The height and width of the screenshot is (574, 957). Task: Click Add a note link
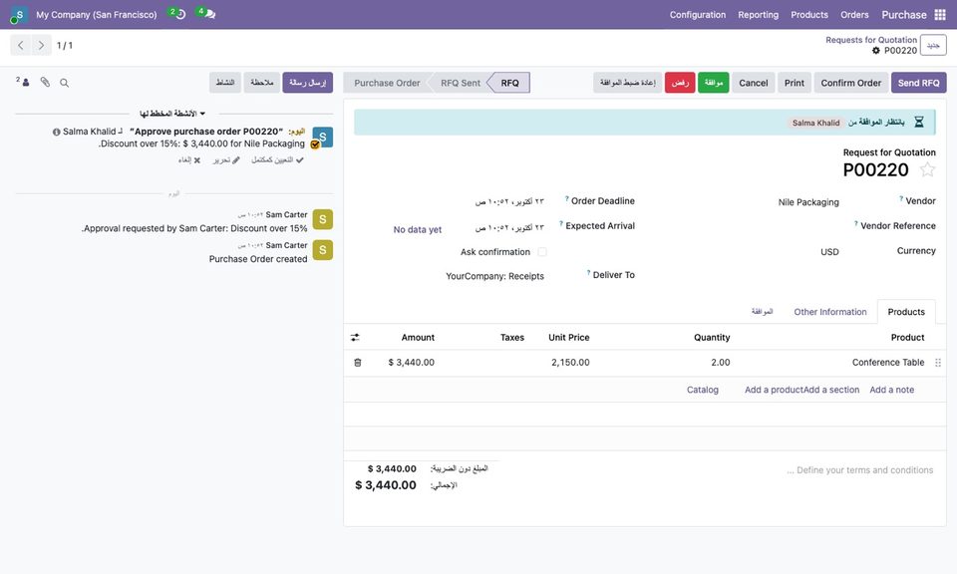(891, 390)
